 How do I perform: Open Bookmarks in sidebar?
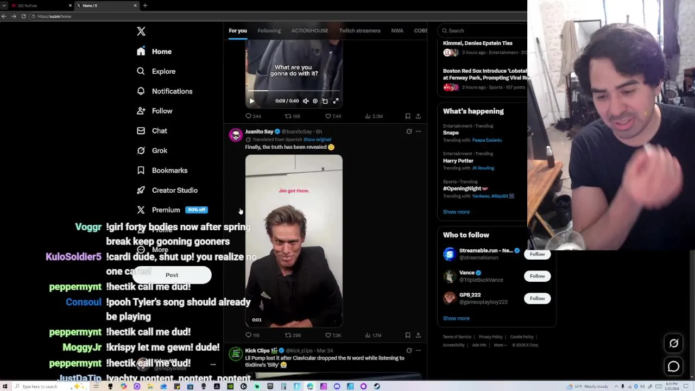pyautogui.click(x=162, y=171)
